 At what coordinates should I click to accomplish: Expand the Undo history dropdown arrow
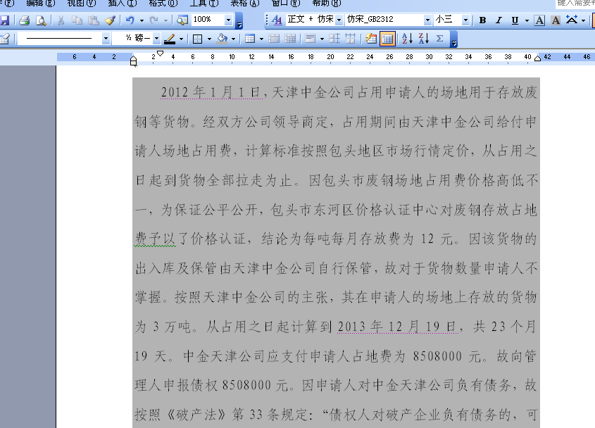coord(142,20)
